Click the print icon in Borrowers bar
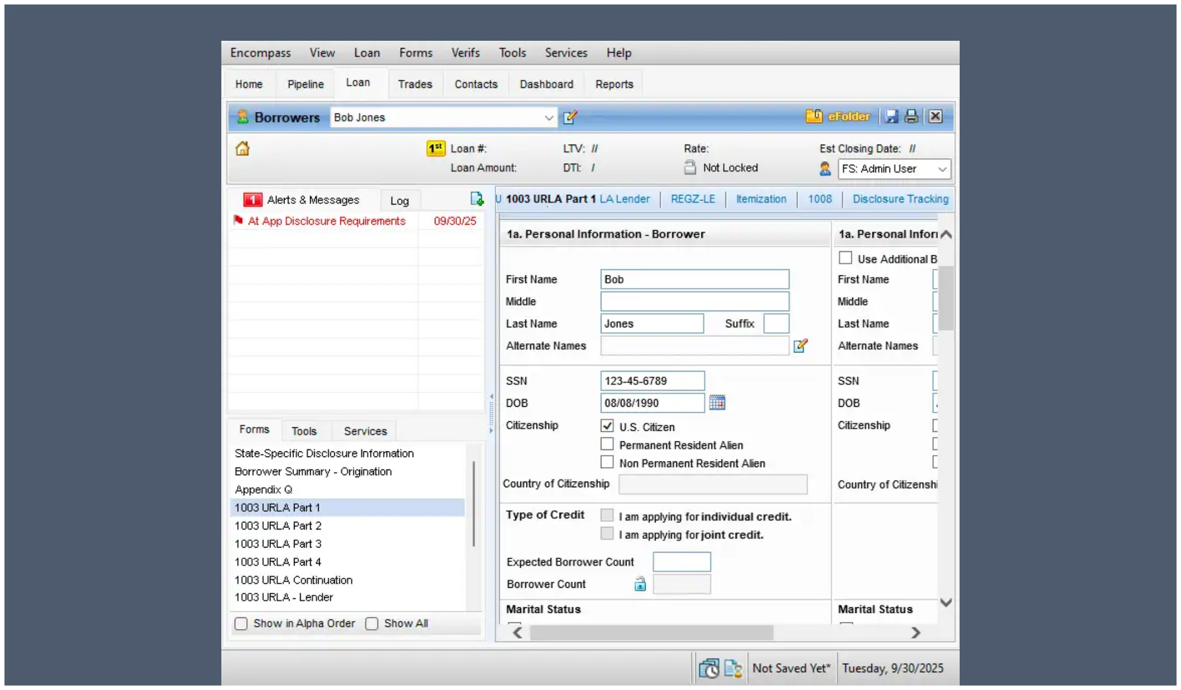1181x690 pixels. pyautogui.click(x=912, y=116)
